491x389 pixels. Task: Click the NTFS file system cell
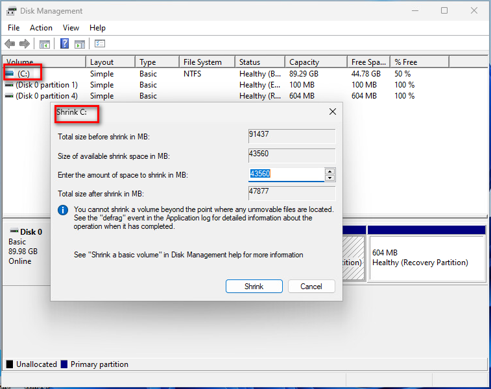click(x=192, y=74)
